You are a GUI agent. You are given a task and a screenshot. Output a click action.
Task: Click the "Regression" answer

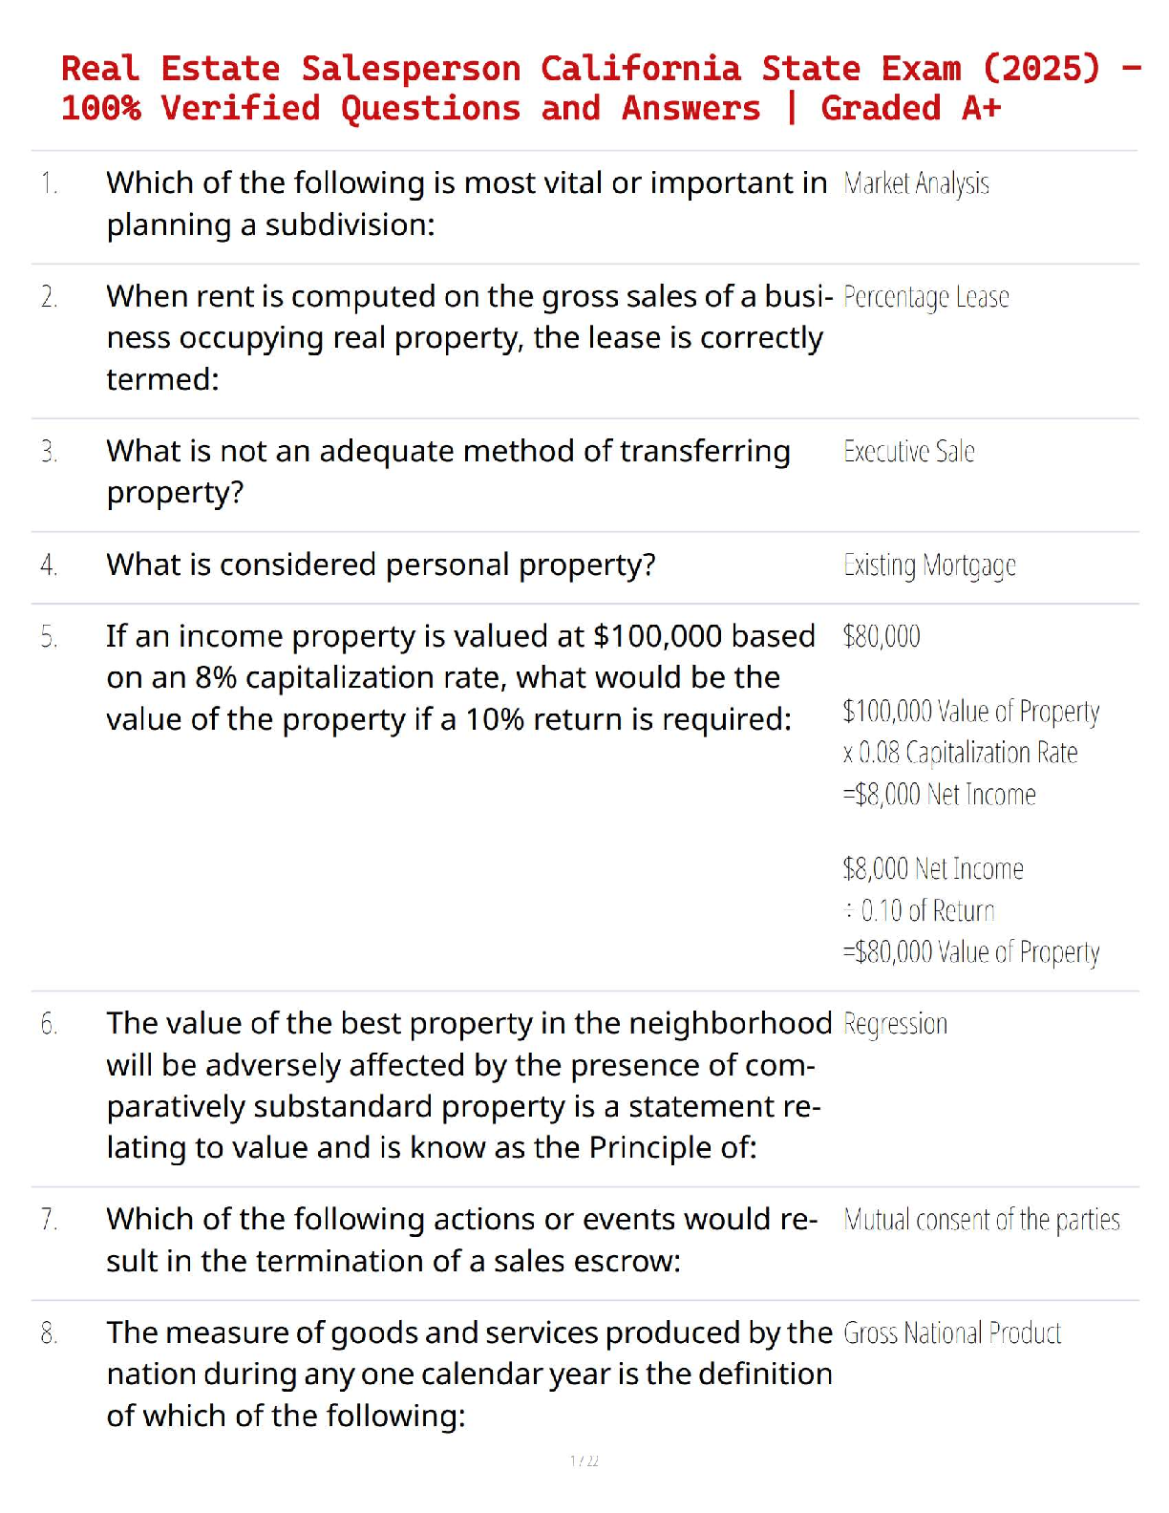(x=895, y=1024)
